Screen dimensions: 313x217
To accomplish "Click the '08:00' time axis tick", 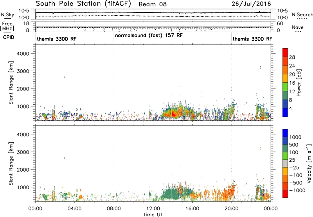I will point(114,209).
